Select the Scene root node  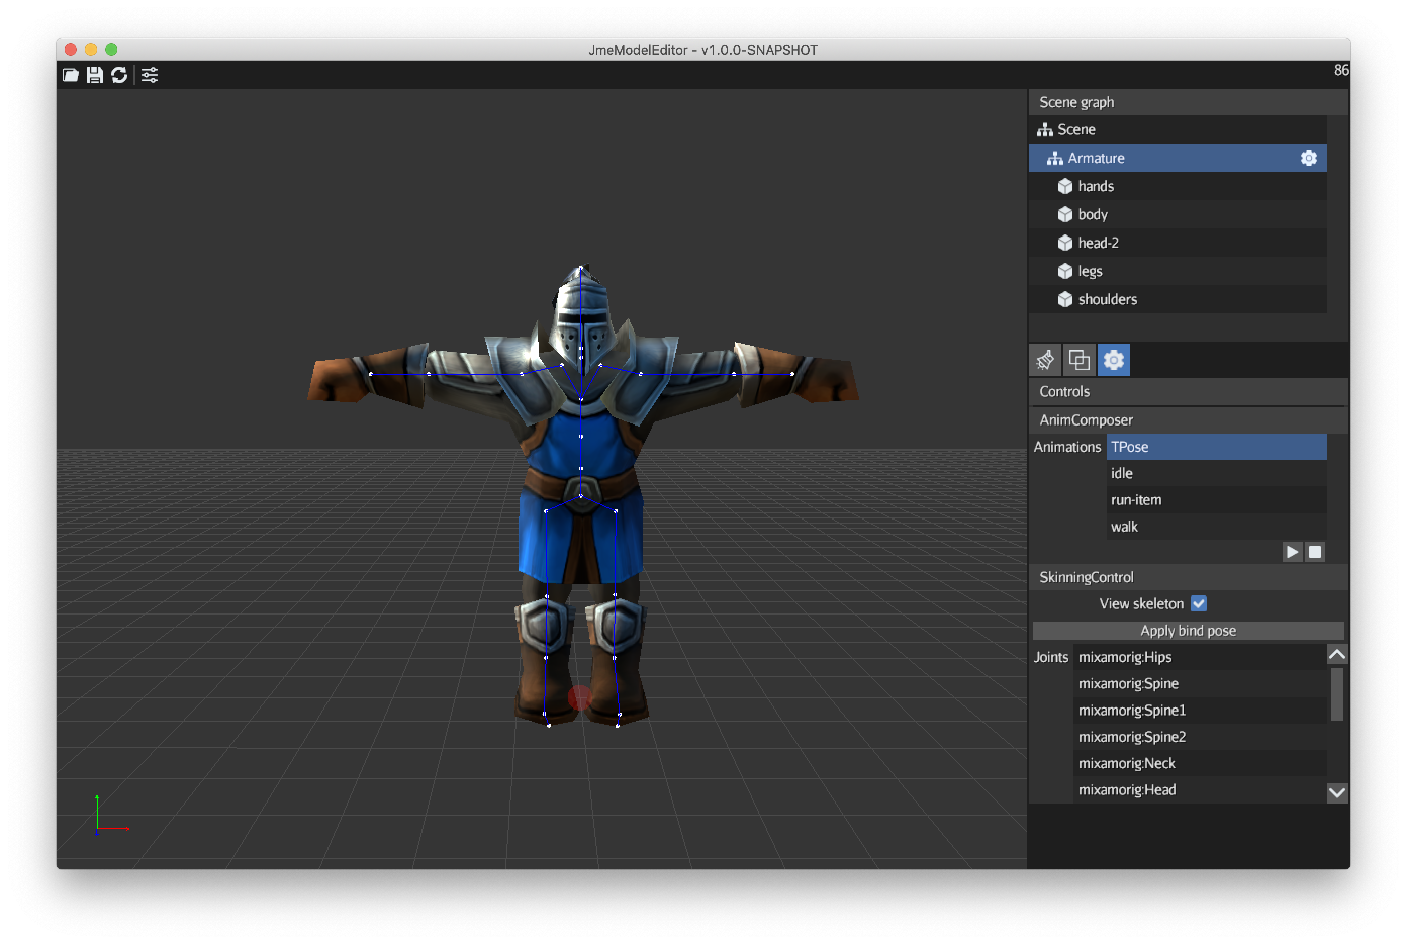pos(1076,129)
